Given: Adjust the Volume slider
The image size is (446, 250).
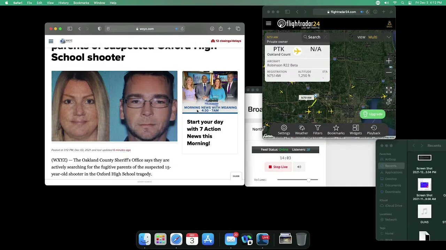Looking at the screenshot, I should click(298, 180).
